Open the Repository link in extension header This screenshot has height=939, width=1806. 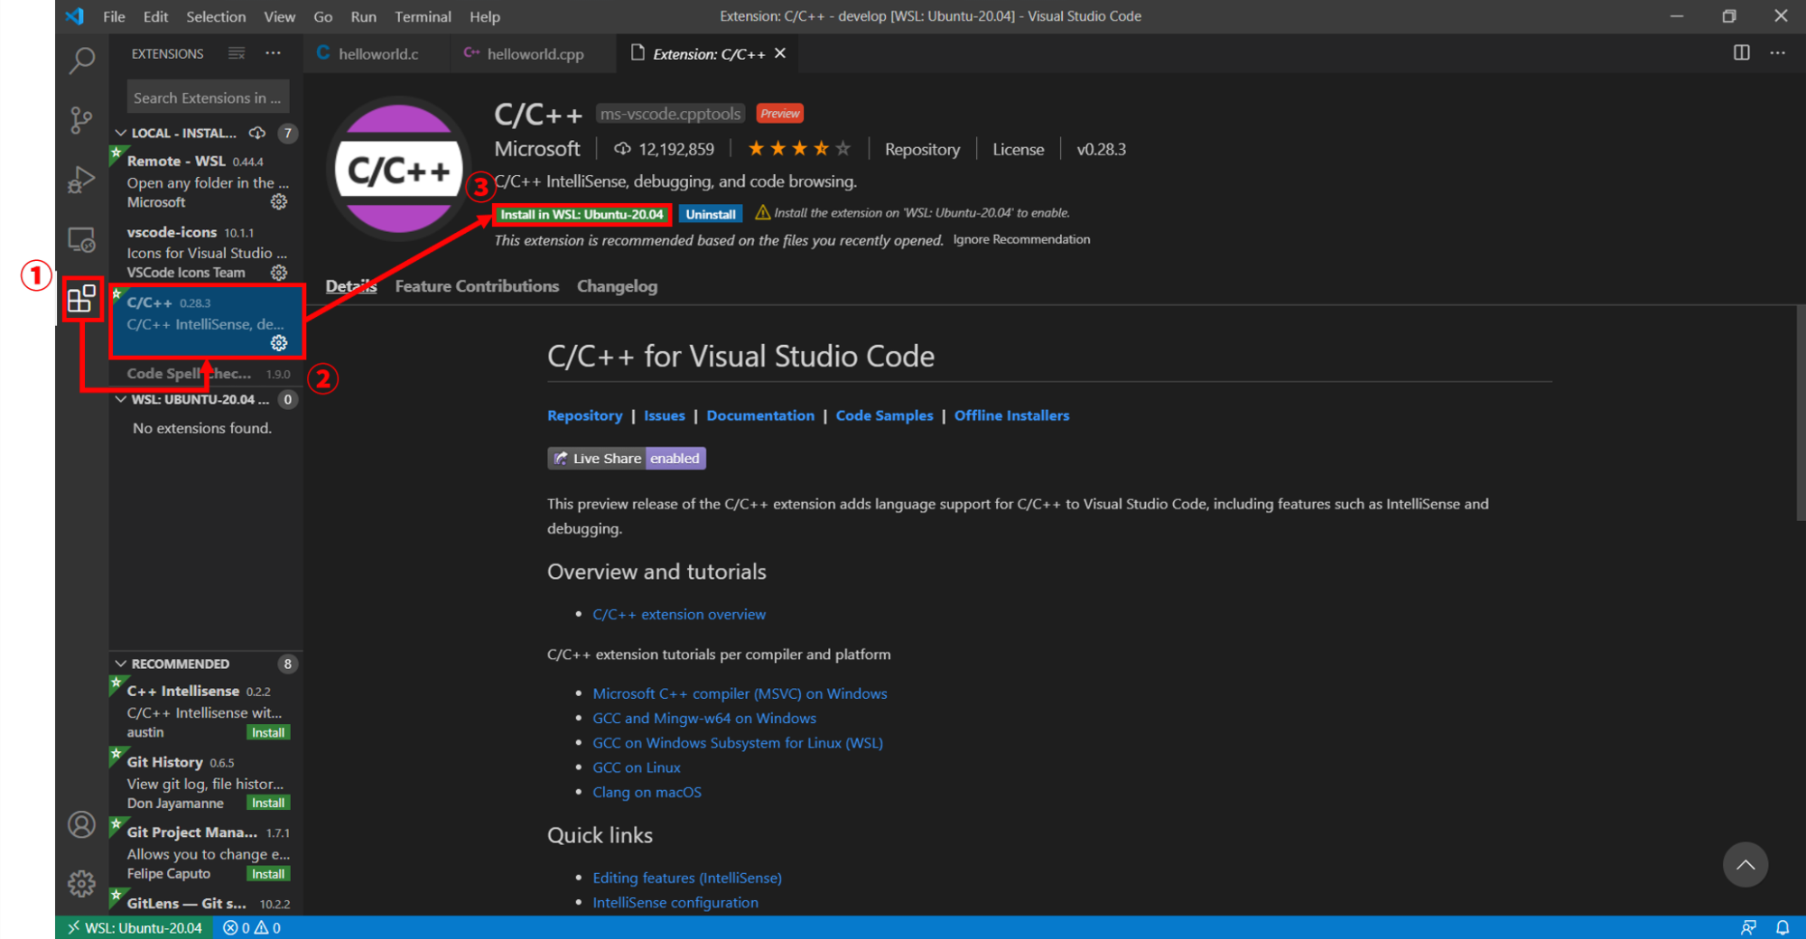click(x=922, y=149)
